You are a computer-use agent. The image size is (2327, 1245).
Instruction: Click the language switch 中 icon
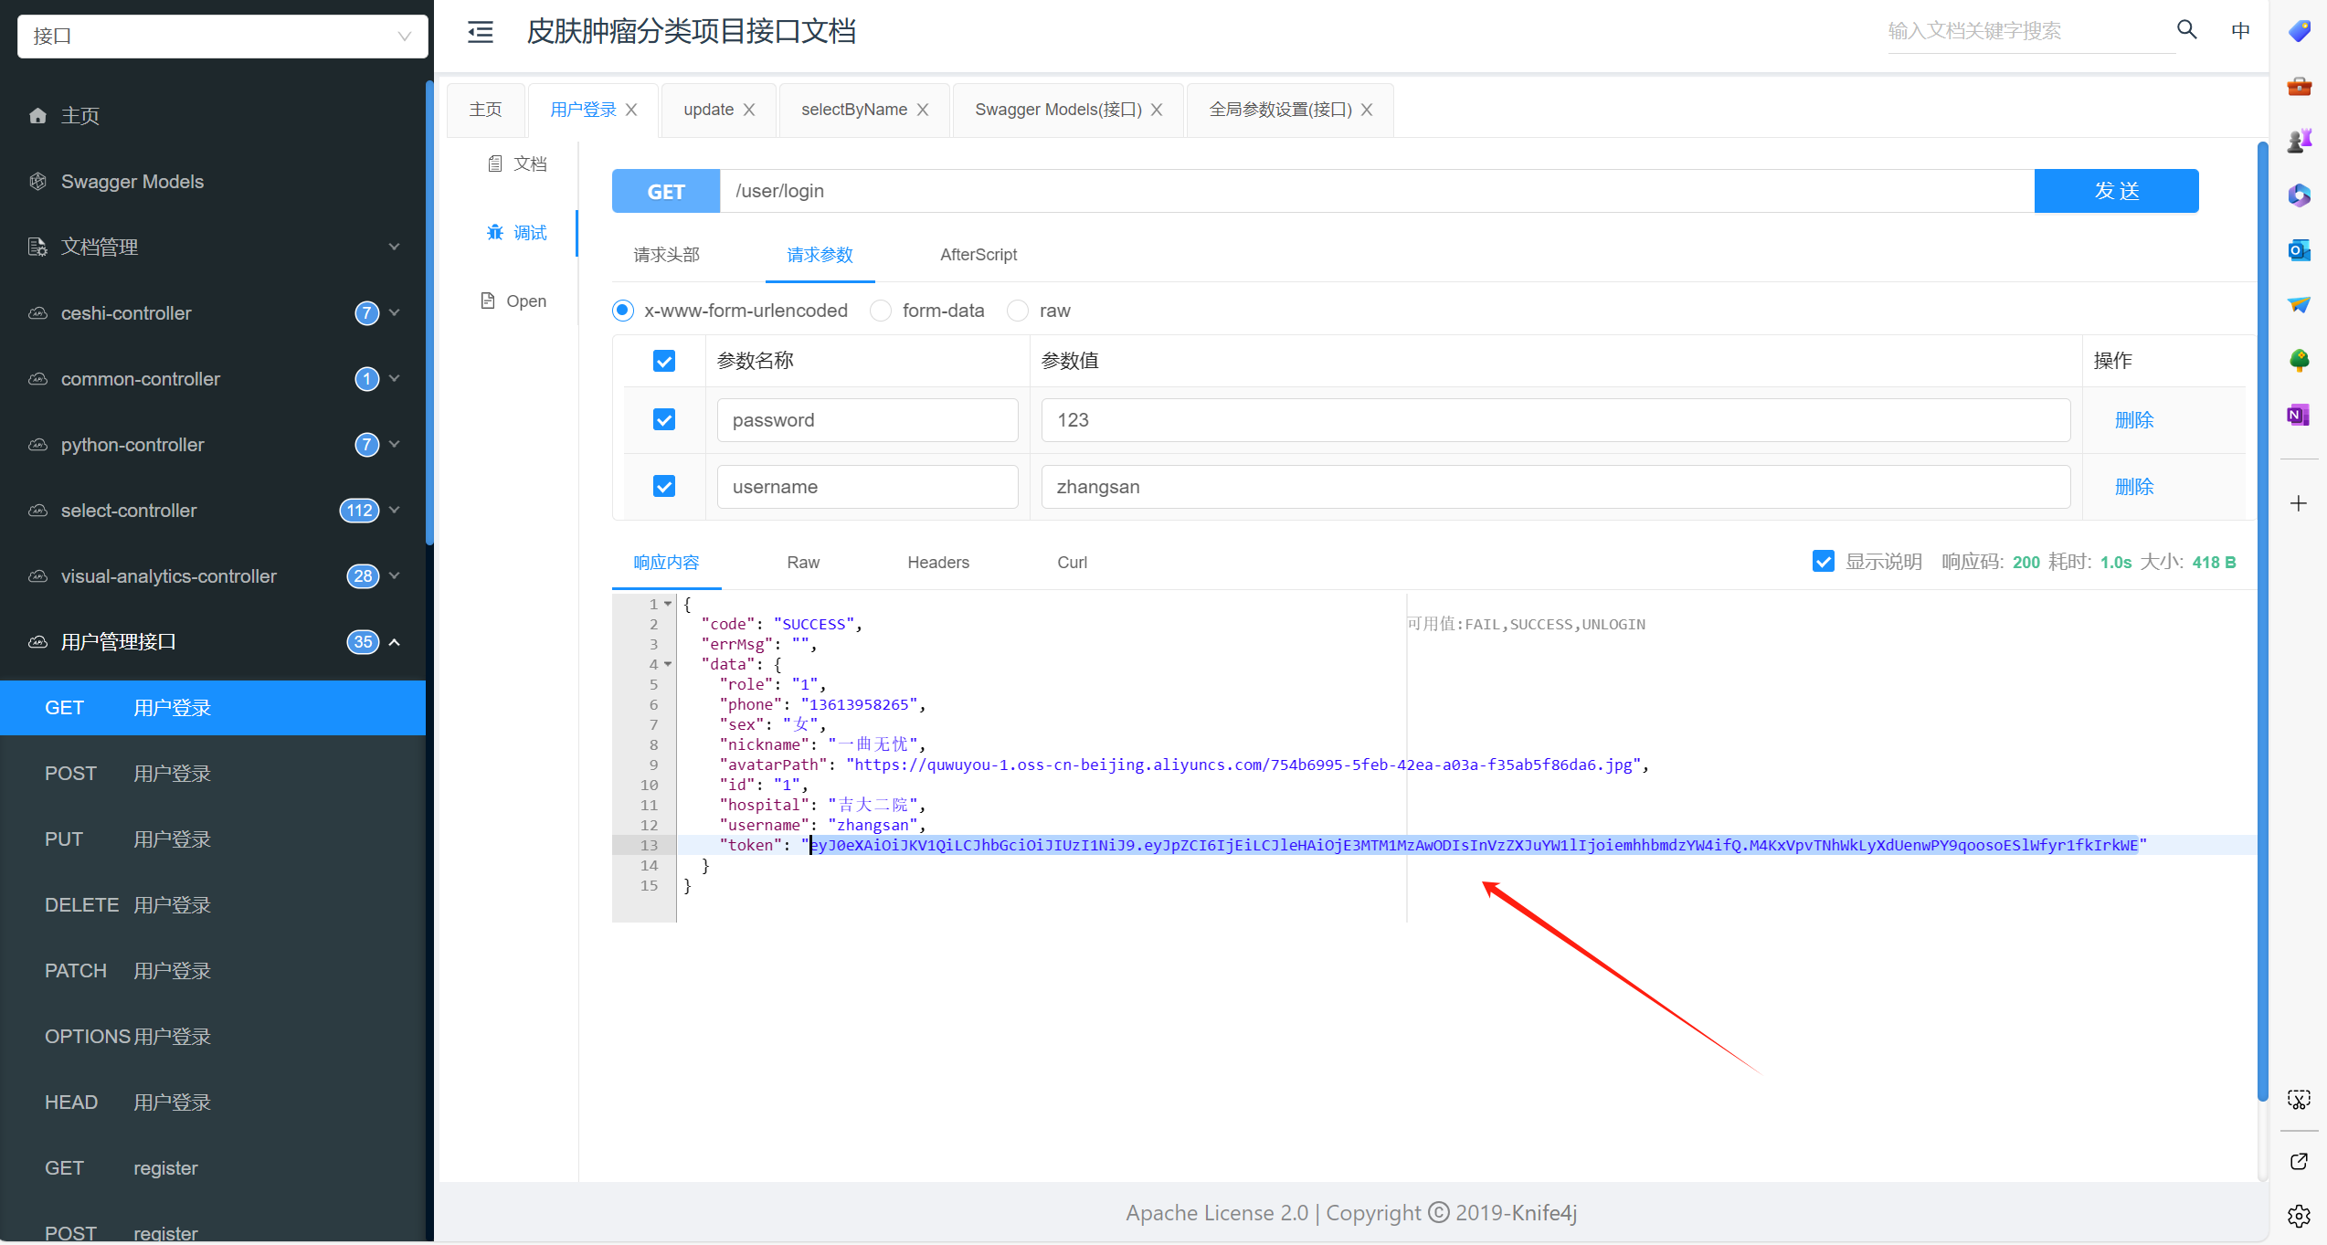(2240, 31)
